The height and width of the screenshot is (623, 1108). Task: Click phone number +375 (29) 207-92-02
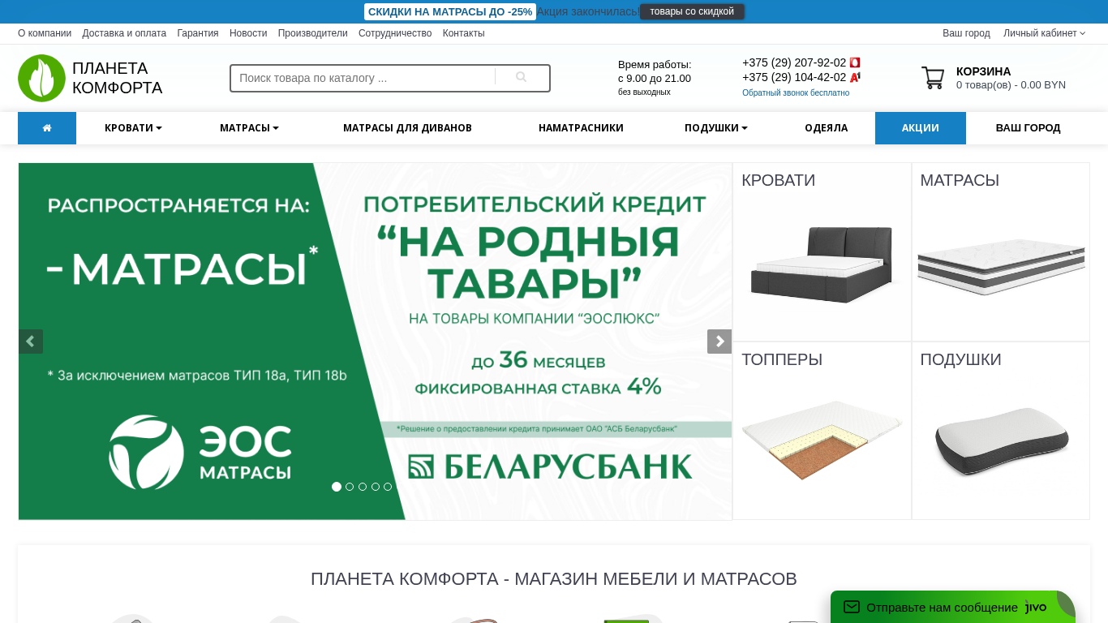pos(794,62)
